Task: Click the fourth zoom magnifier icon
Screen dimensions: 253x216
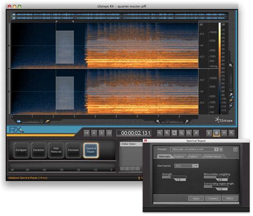Action: (x=181, y=133)
